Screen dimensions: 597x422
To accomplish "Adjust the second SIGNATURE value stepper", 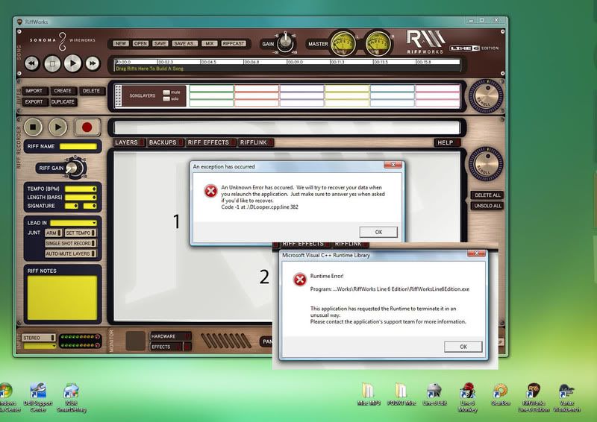I will pos(94,206).
